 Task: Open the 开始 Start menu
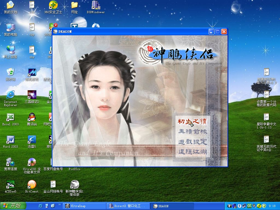pos(13,206)
